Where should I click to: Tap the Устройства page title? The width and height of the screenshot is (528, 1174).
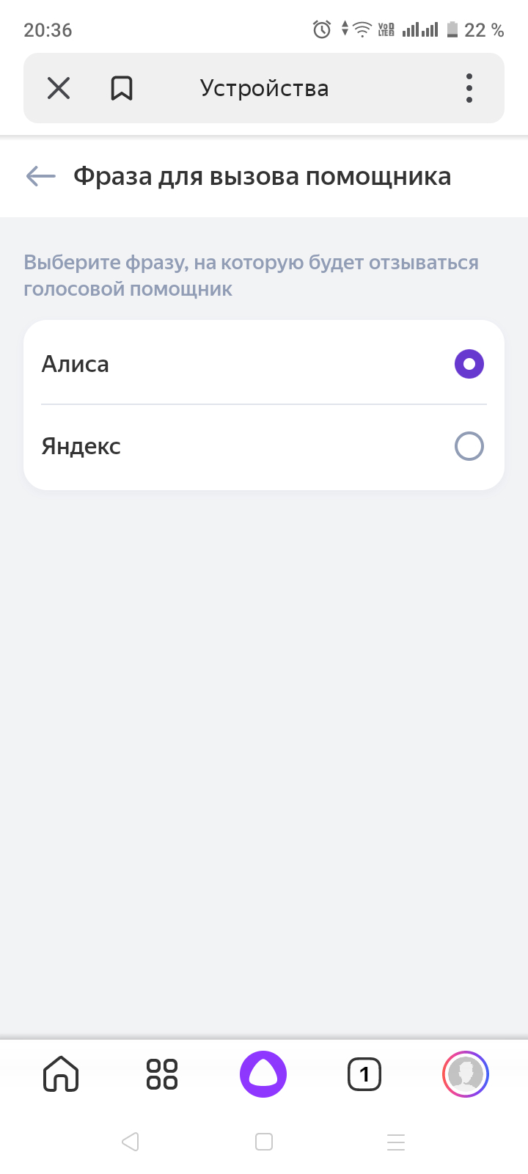coord(264,89)
